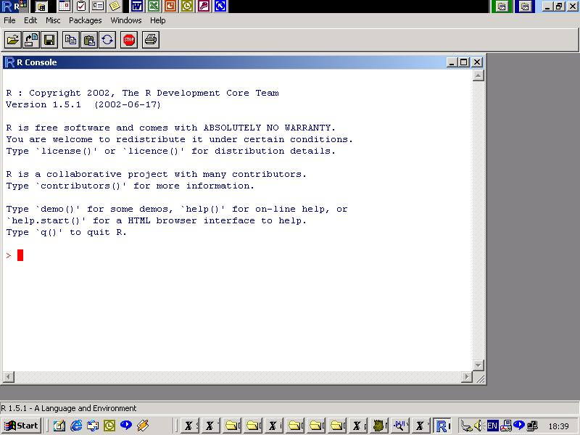Click the console scrollbar up arrow
Image resolution: width=580 pixels, height=435 pixels.
point(478,75)
